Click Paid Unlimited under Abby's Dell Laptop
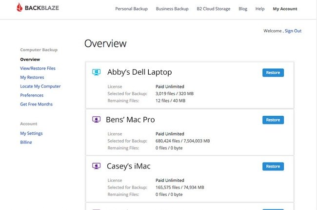 [170, 86]
